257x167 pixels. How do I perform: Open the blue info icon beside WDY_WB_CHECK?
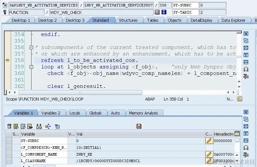coord(164,12)
